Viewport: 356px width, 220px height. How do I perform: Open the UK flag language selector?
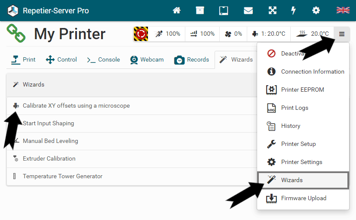343,10
